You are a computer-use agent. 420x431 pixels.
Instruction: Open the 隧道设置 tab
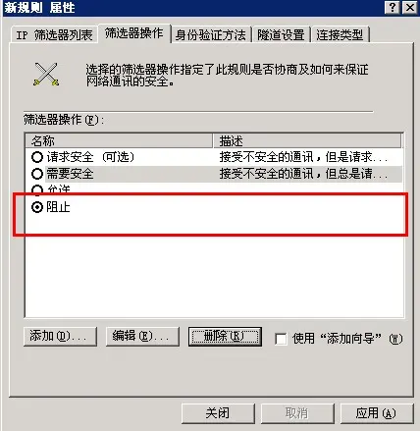point(281,34)
